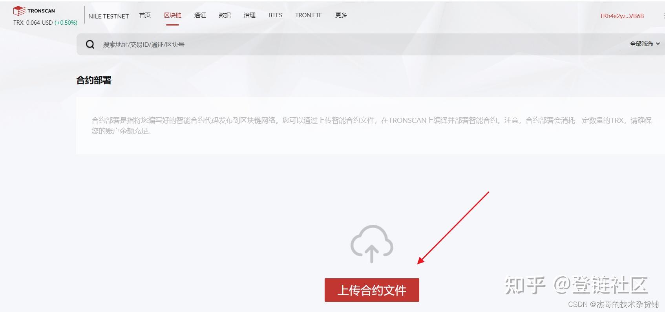665x312 pixels.
Task: Click the 合约部署 page heading
Action: tap(94, 80)
